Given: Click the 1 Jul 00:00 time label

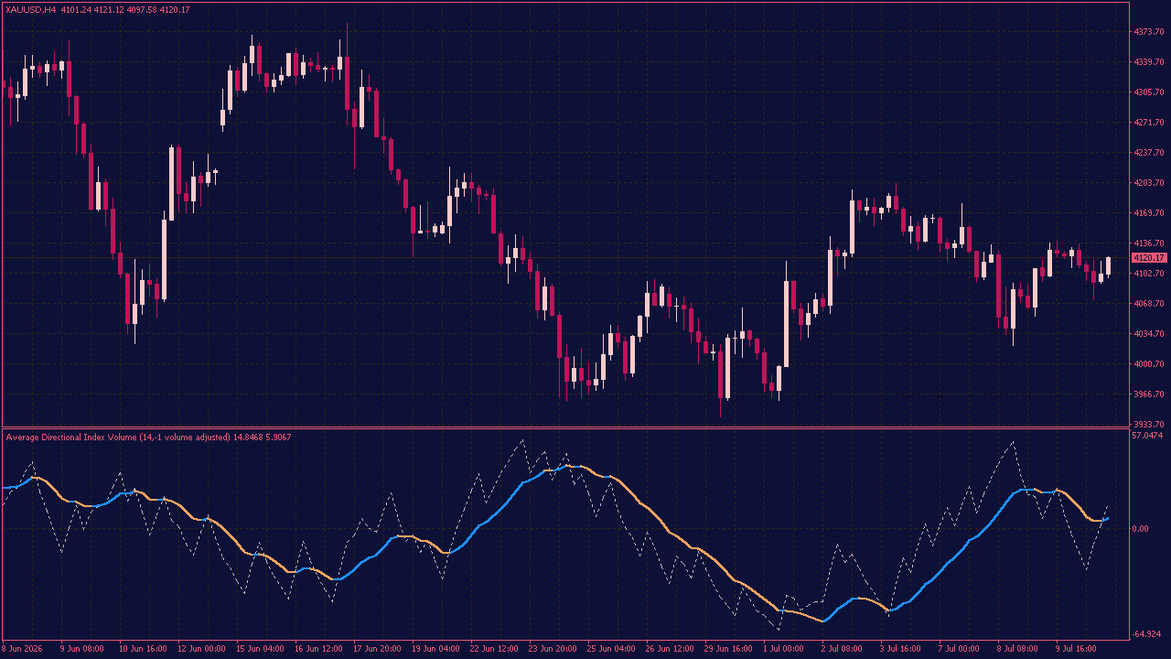Looking at the screenshot, I should [783, 649].
